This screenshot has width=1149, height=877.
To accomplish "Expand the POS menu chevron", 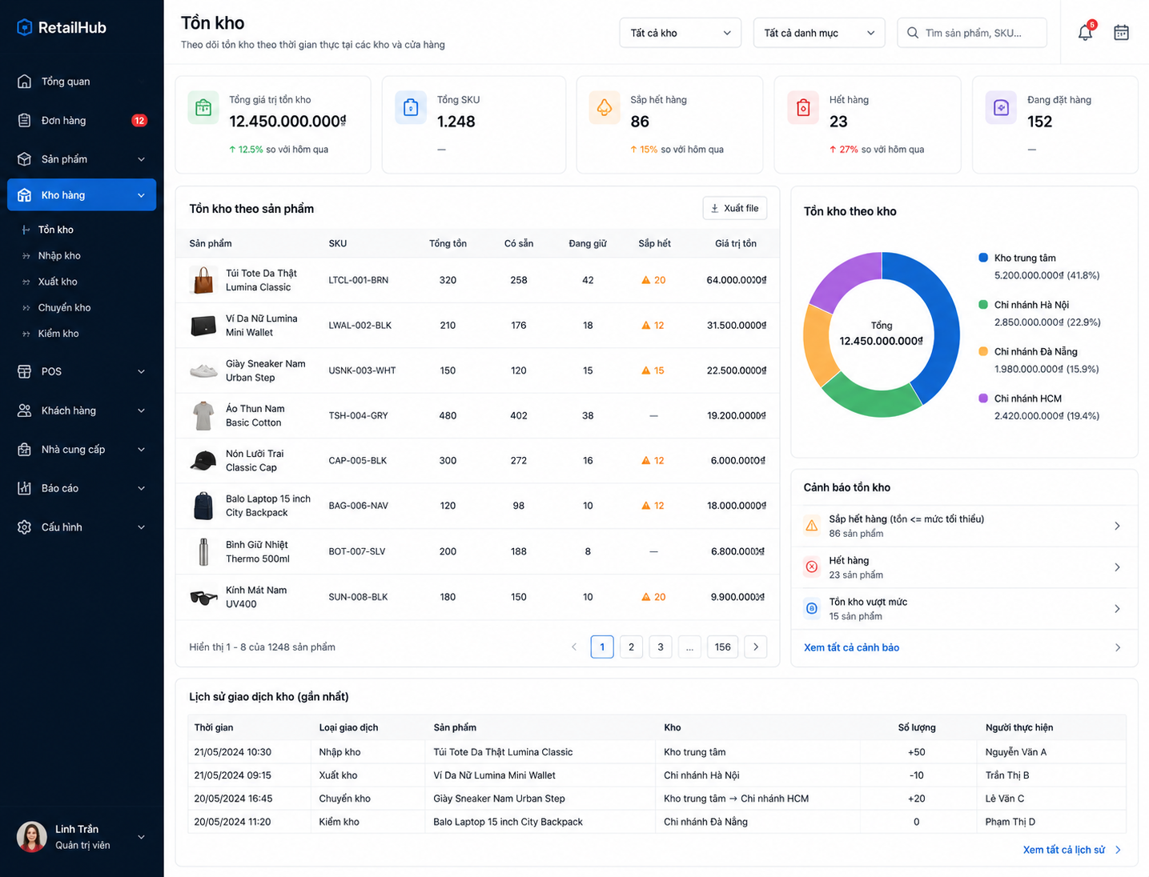I will (x=141, y=371).
